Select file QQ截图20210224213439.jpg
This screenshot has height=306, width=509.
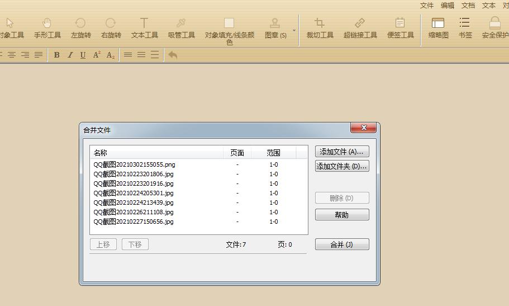(134, 203)
